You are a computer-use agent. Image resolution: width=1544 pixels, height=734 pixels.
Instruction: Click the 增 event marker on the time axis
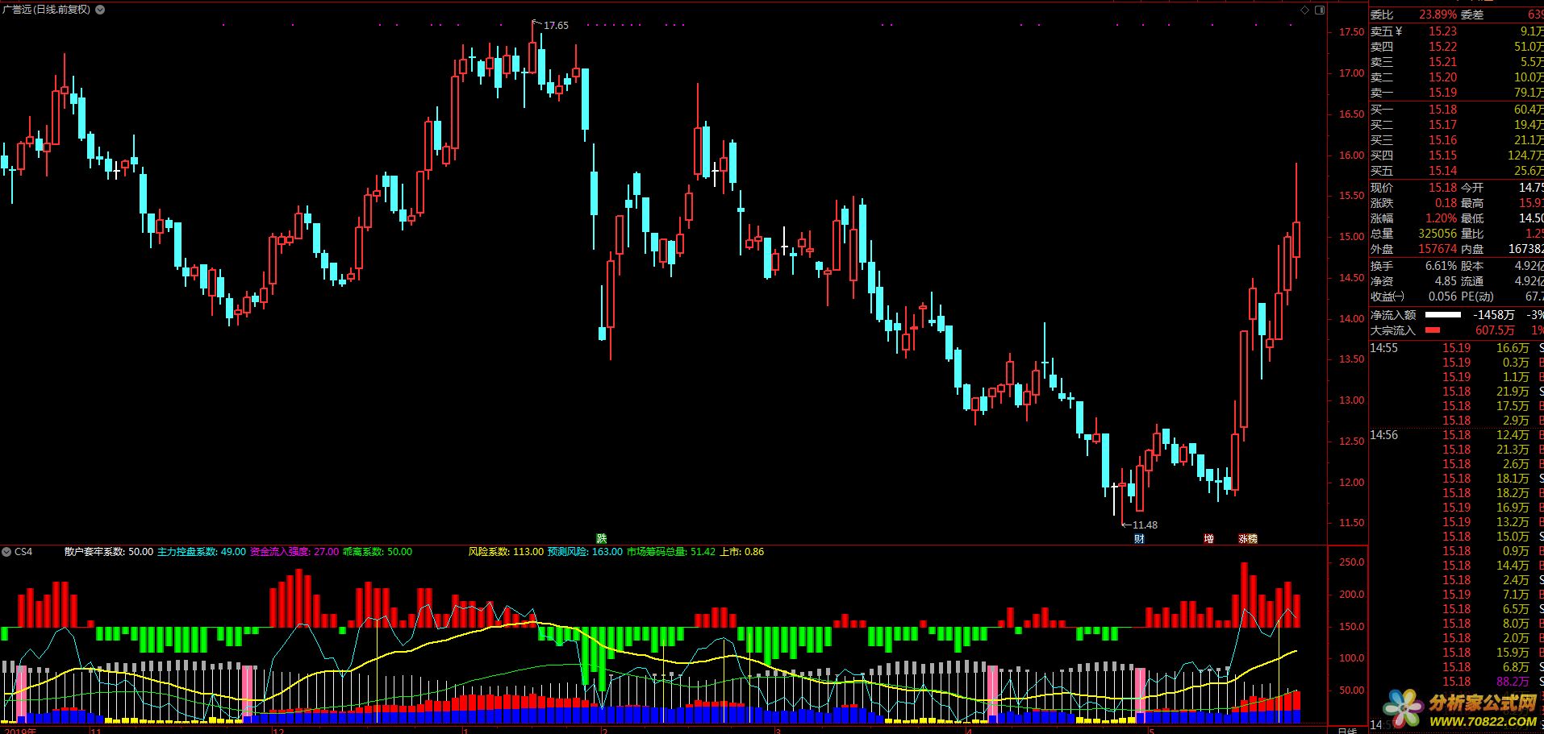pos(1208,538)
